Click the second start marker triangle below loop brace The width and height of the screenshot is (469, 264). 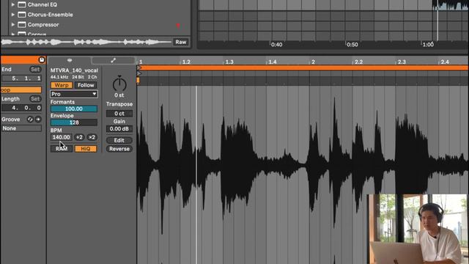point(139,73)
